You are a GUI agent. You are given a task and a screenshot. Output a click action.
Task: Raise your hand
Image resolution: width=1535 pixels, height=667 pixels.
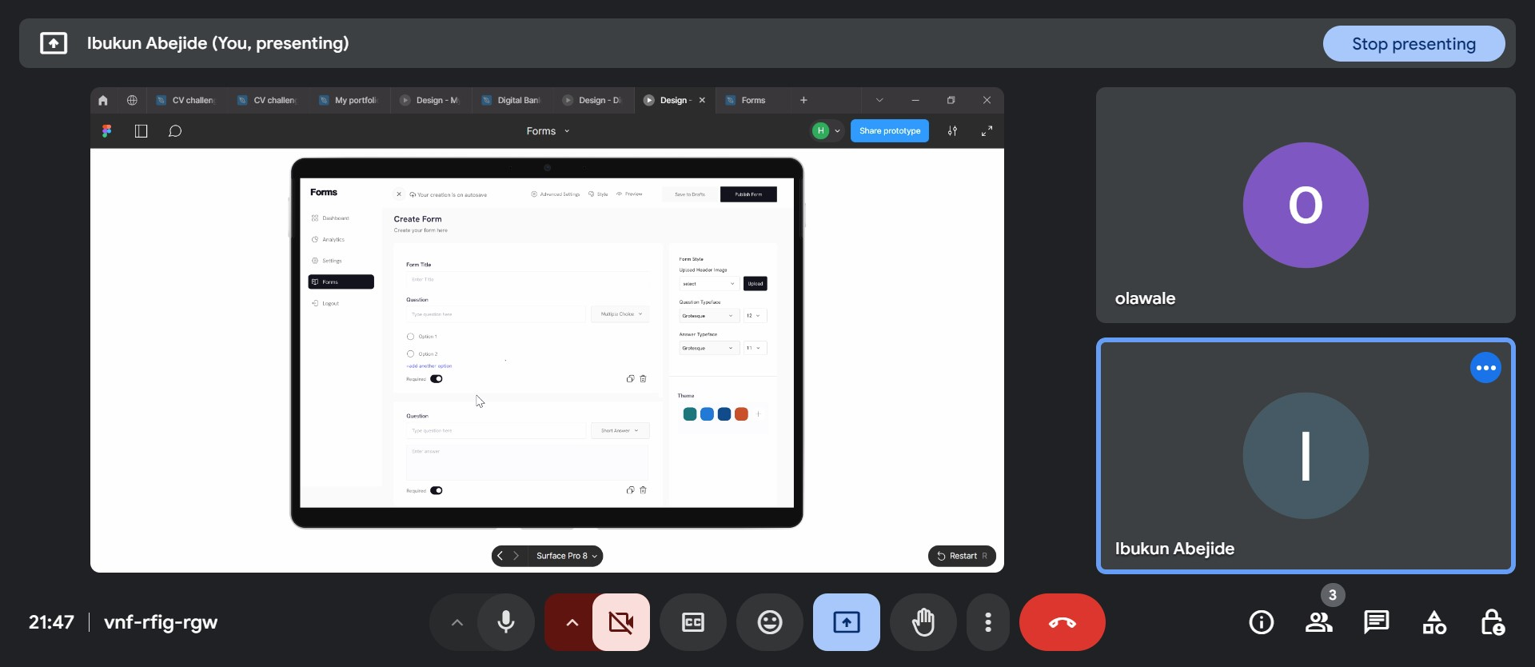click(x=923, y=622)
